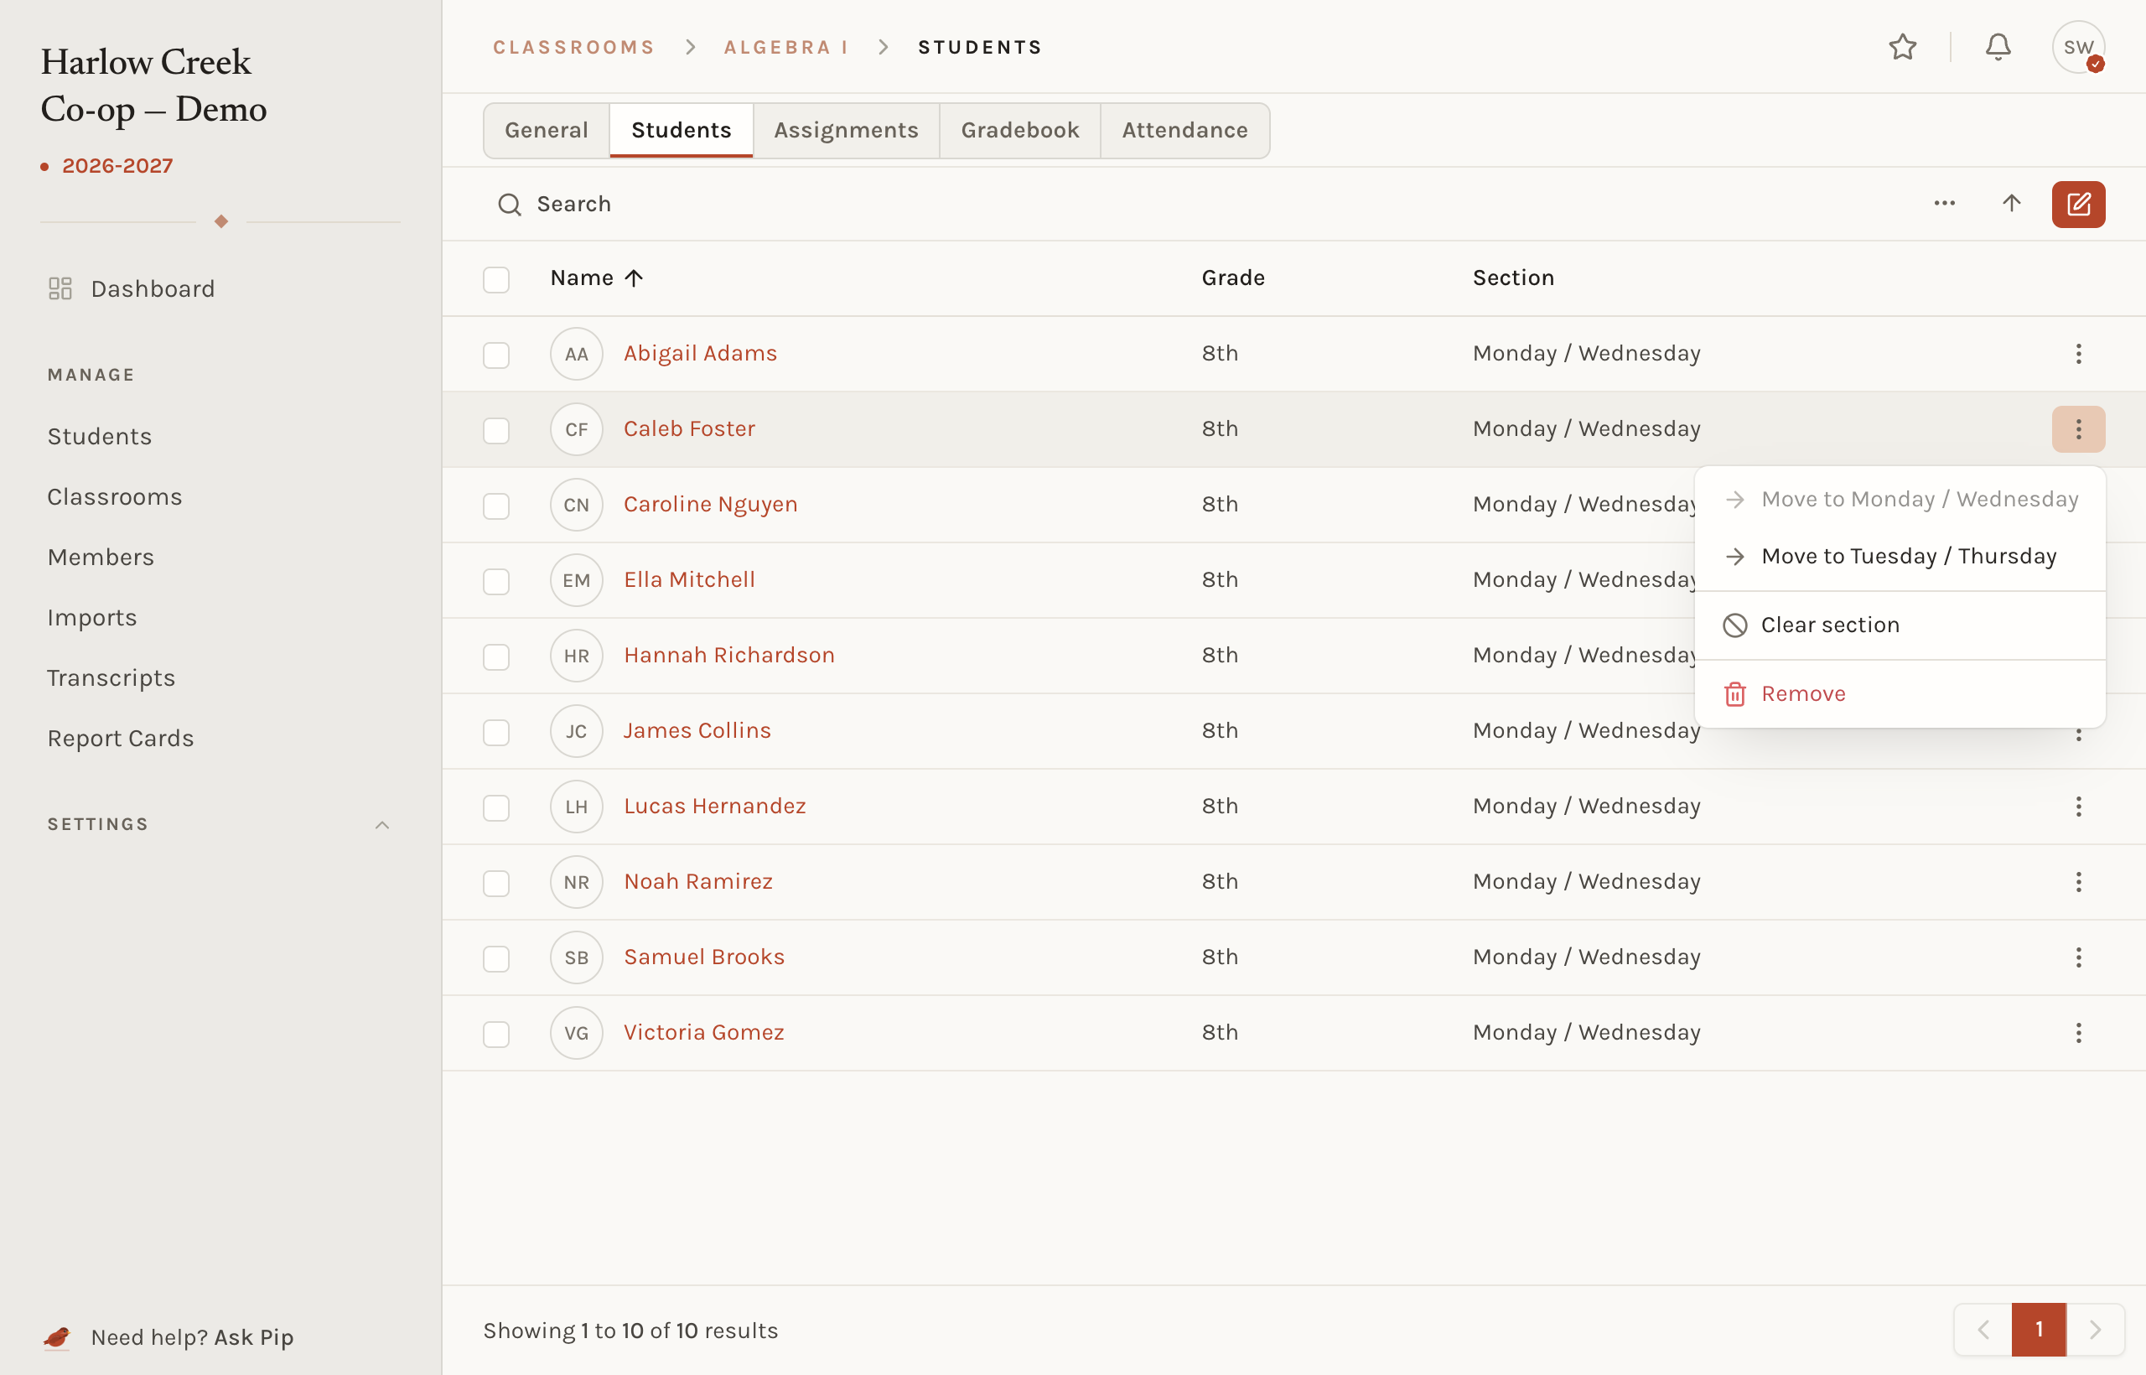Check the box for James Collins
Image resolution: width=2146 pixels, height=1375 pixels.
click(x=496, y=732)
